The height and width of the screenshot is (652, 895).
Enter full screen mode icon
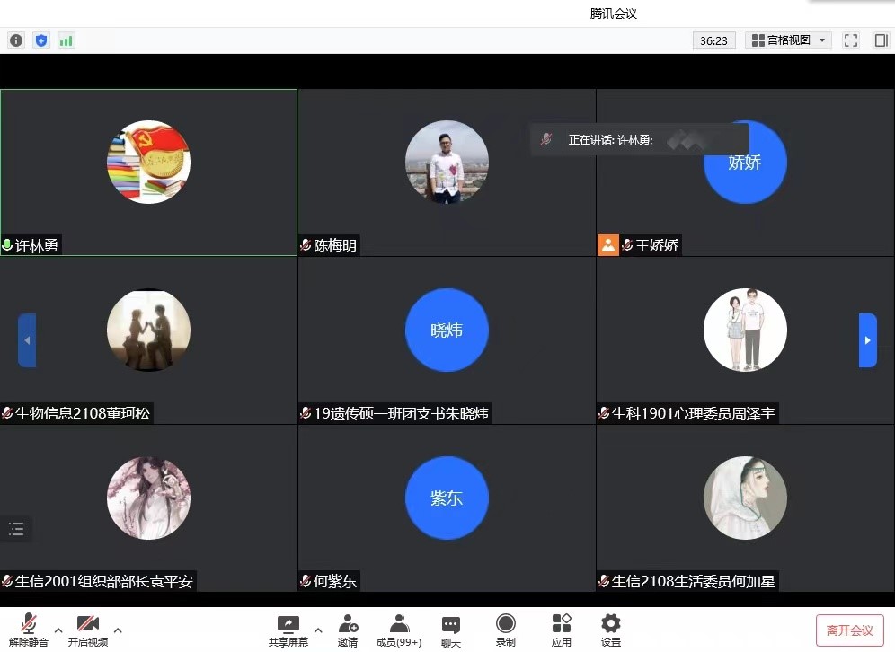(851, 40)
